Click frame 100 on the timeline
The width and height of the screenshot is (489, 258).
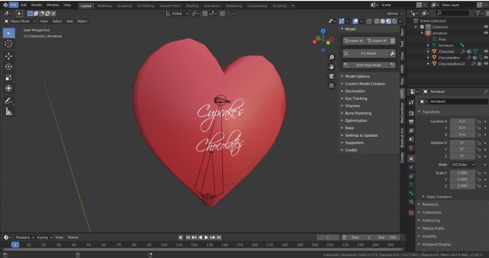tap(164, 245)
